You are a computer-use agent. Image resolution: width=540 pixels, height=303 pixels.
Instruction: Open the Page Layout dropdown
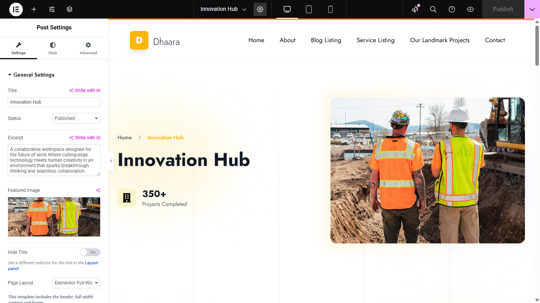point(76,283)
